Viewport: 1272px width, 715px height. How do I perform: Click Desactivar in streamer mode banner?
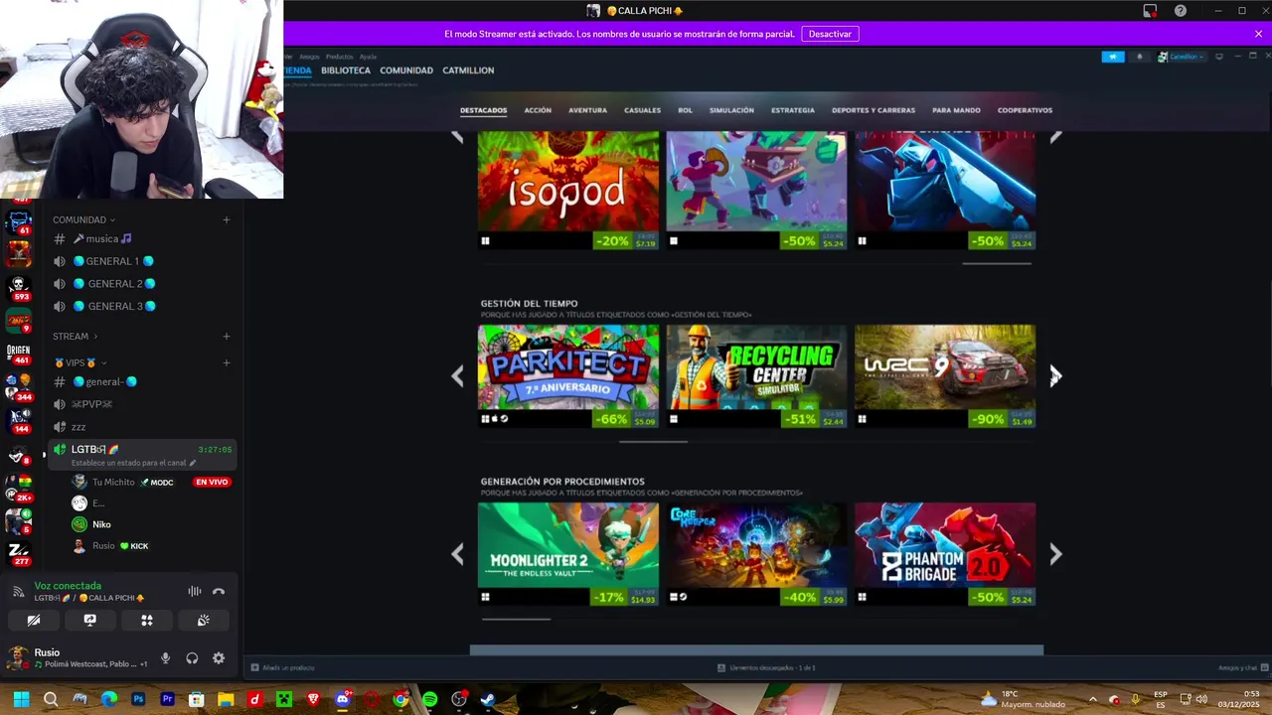[x=830, y=34]
